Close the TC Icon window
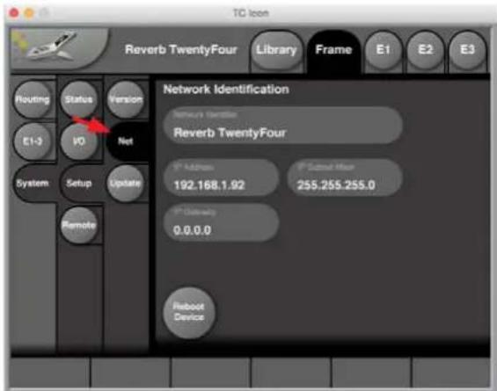497x391 pixels. [14, 13]
